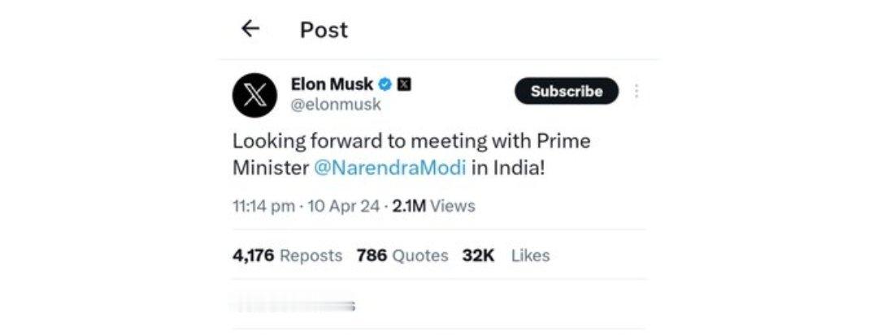Click the Subscribe button

coord(567,91)
